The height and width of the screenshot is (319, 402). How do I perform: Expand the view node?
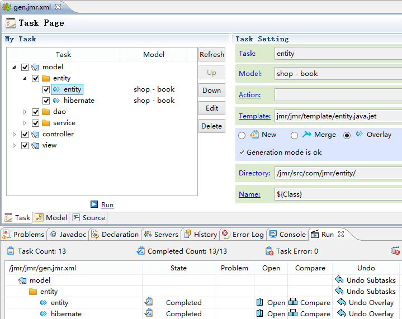click(x=15, y=146)
